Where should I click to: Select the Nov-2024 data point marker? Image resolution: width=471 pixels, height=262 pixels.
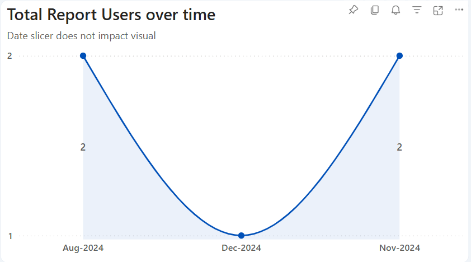click(x=399, y=55)
